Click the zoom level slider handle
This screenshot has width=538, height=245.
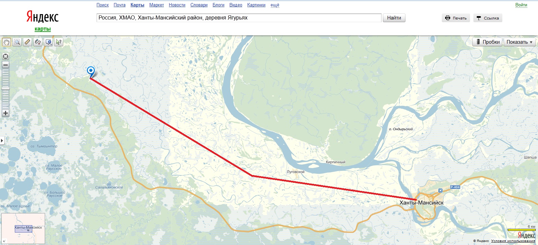coord(5,88)
